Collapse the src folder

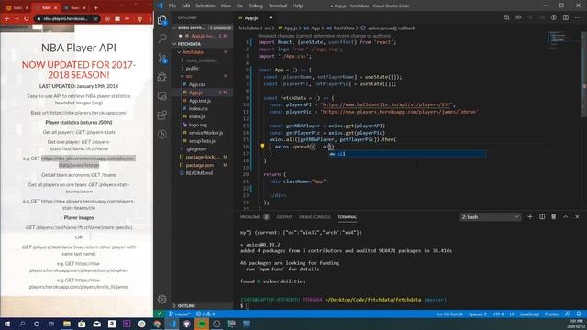pyautogui.click(x=202, y=76)
